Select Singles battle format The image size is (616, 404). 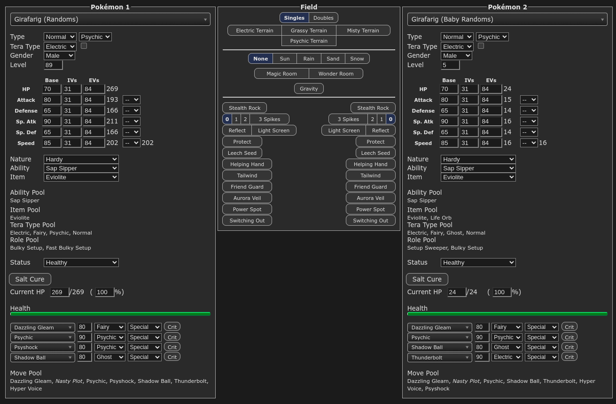tap(294, 18)
